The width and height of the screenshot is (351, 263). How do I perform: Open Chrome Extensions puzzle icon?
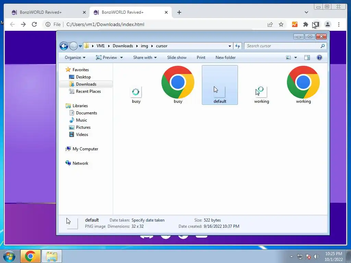[x=305, y=24]
